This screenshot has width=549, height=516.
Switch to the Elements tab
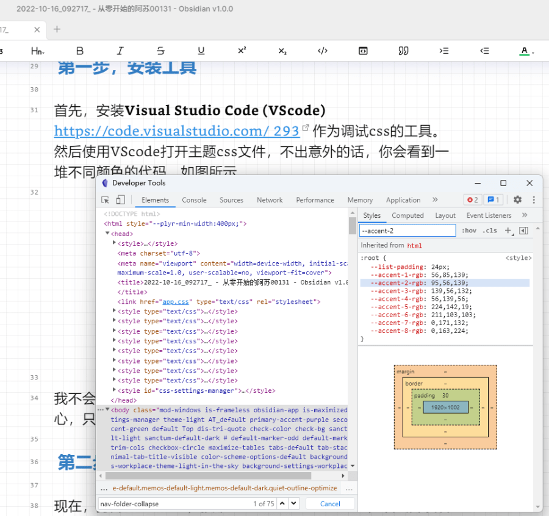pos(155,200)
